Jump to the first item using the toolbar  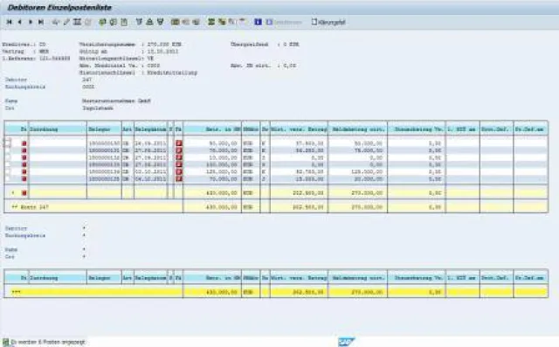pyautogui.click(x=10, y=22)
